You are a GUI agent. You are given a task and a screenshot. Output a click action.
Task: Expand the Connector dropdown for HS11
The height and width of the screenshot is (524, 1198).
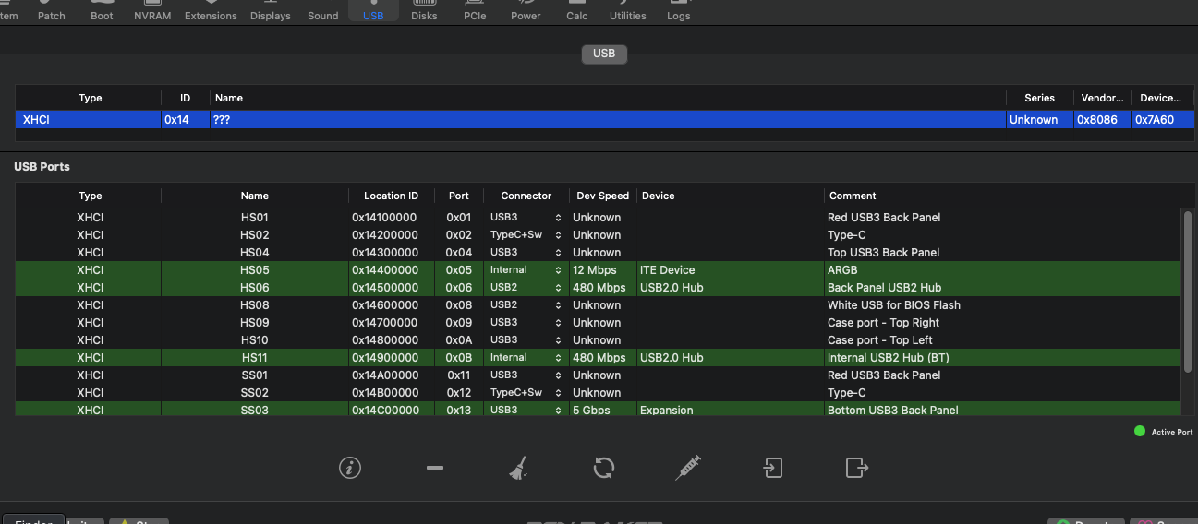click(558, 358)
